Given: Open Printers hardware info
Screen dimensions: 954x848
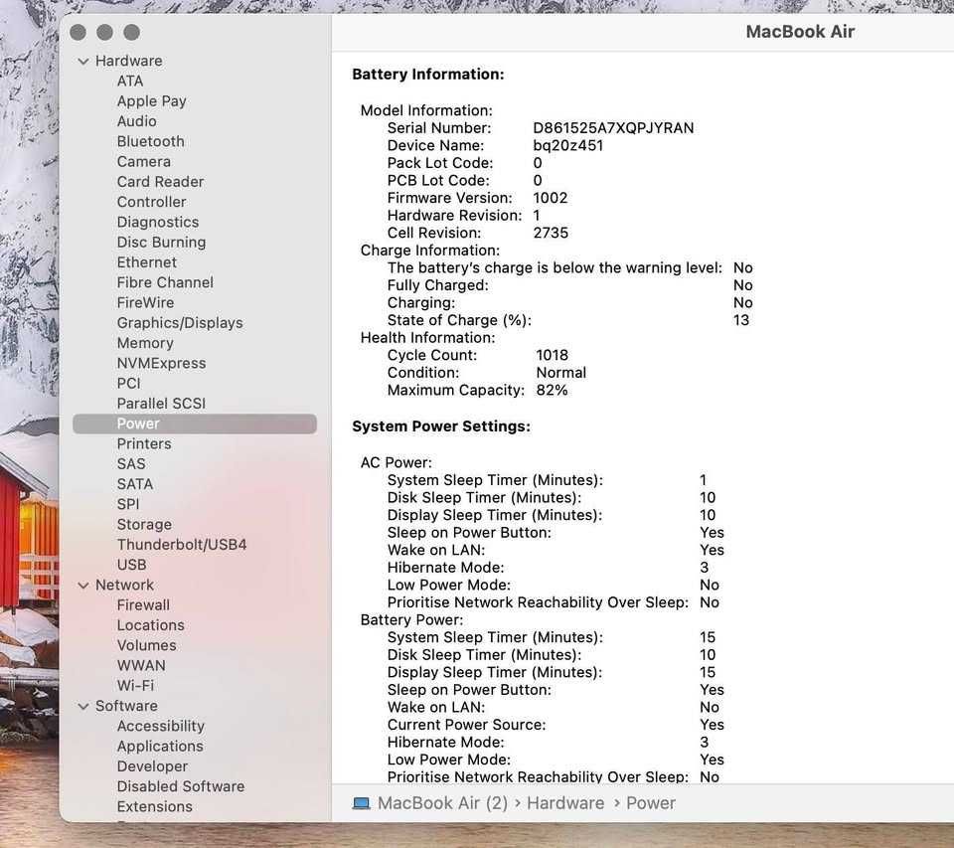Looking at the screenshot, I should coord(143,443).
